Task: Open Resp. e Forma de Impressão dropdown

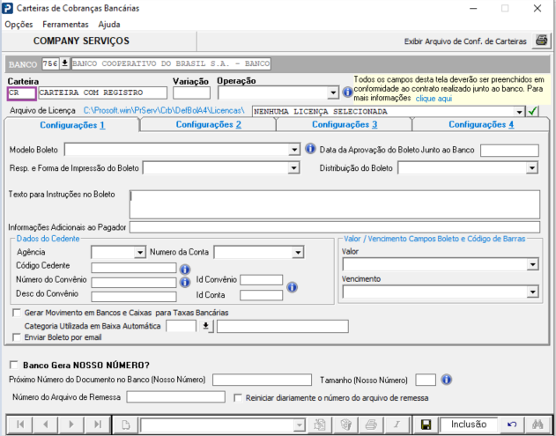Action: pos(293,167)
